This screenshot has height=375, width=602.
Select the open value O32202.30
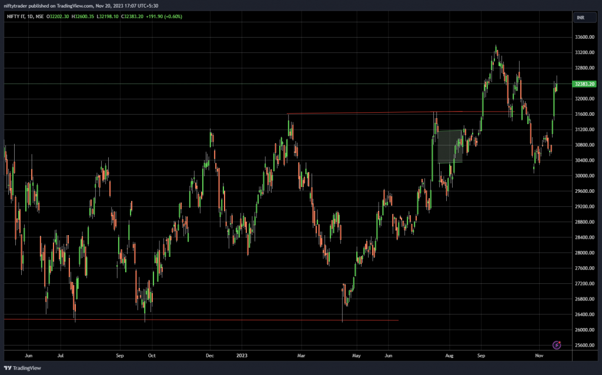[x=58, y=16]
